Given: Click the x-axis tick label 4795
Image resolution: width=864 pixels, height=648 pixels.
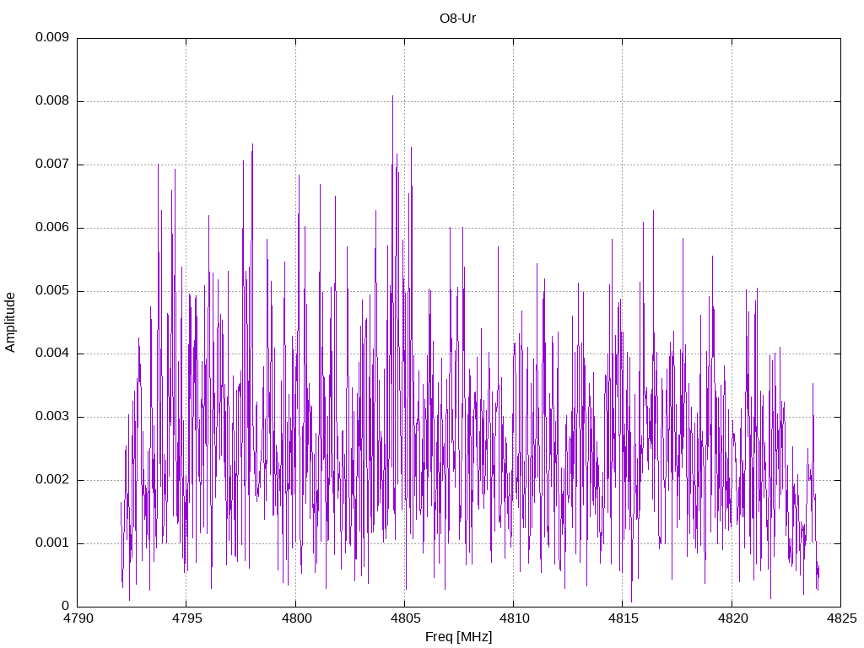Looking at the screenshot, I should tap(186, 618).
